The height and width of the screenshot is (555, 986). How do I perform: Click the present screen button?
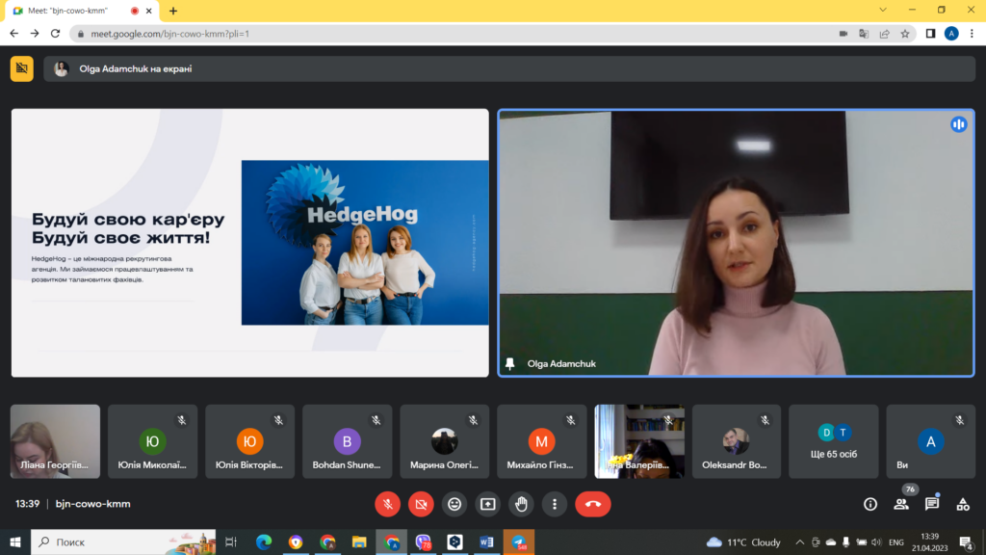488,503
